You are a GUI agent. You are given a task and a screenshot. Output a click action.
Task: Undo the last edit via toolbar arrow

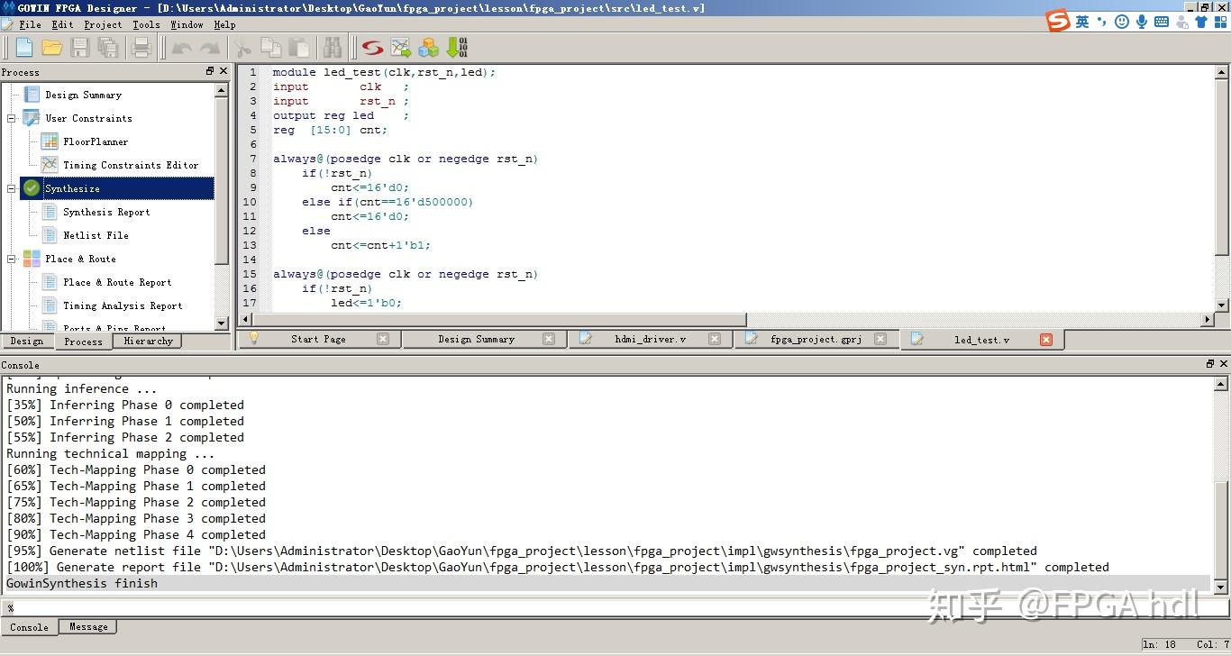click(x=182, y=48)
